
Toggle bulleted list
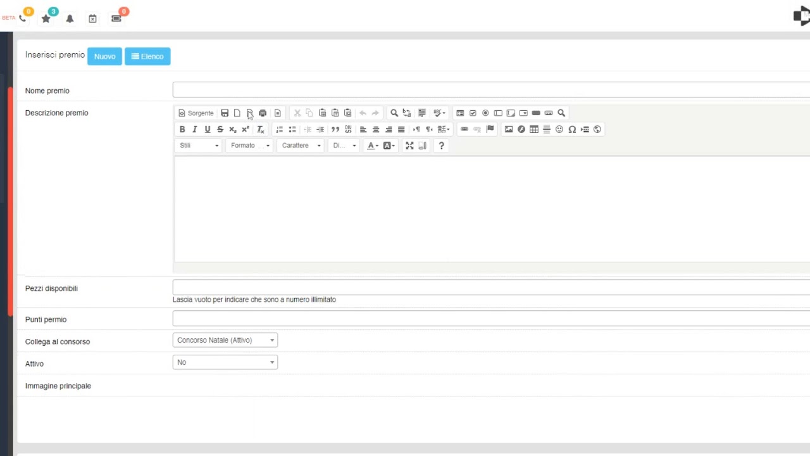pyautogui.click(x=292, y=129)
